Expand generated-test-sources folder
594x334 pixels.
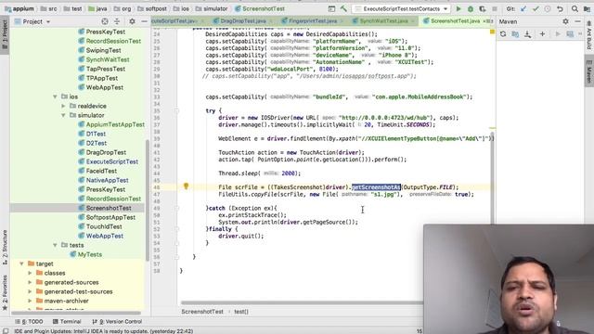click(x=30, y=291)
